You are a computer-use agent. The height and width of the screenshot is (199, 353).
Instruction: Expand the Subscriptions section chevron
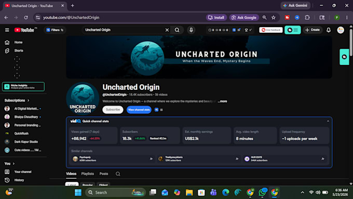coord(29,100)
